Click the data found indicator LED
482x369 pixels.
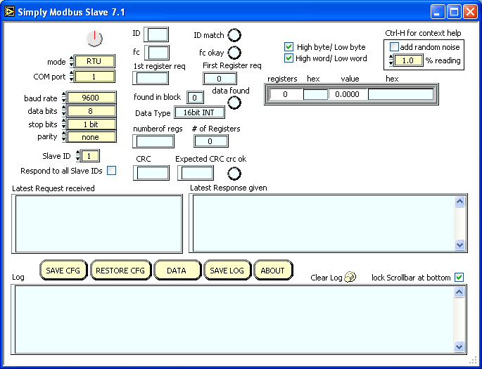pos(234,103)
